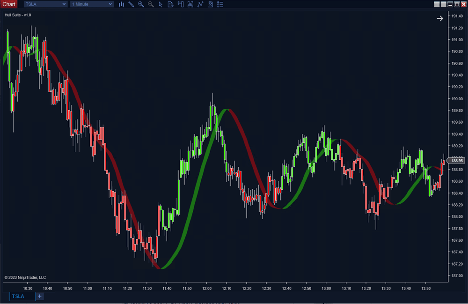
Task: Click the first gray window link button
Action: pyautogui.click(x=437, y=4)
